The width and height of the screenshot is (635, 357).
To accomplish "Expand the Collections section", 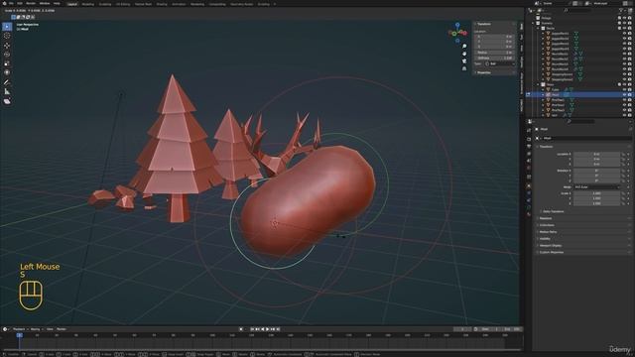I will click(547, 225).
